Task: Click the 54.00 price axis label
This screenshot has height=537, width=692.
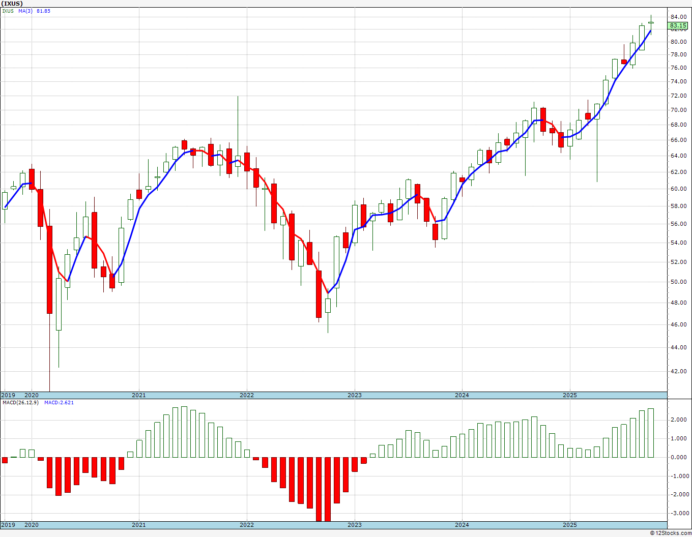Action: point(679,243)
